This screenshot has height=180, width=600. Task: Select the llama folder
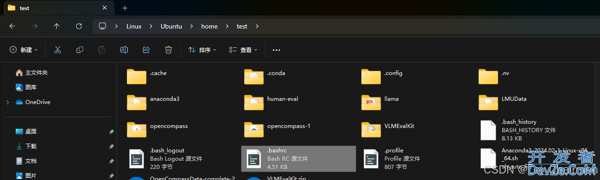click(380, 102)
